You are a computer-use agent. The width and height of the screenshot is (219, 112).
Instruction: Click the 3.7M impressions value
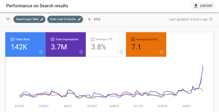point(59,47)
